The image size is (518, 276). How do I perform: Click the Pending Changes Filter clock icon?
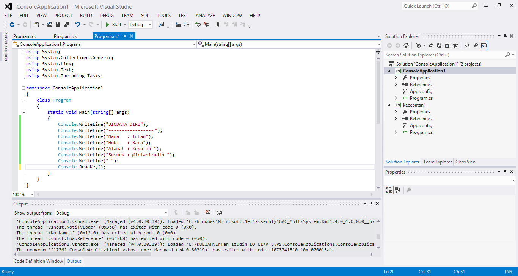(x=418, y=45)
